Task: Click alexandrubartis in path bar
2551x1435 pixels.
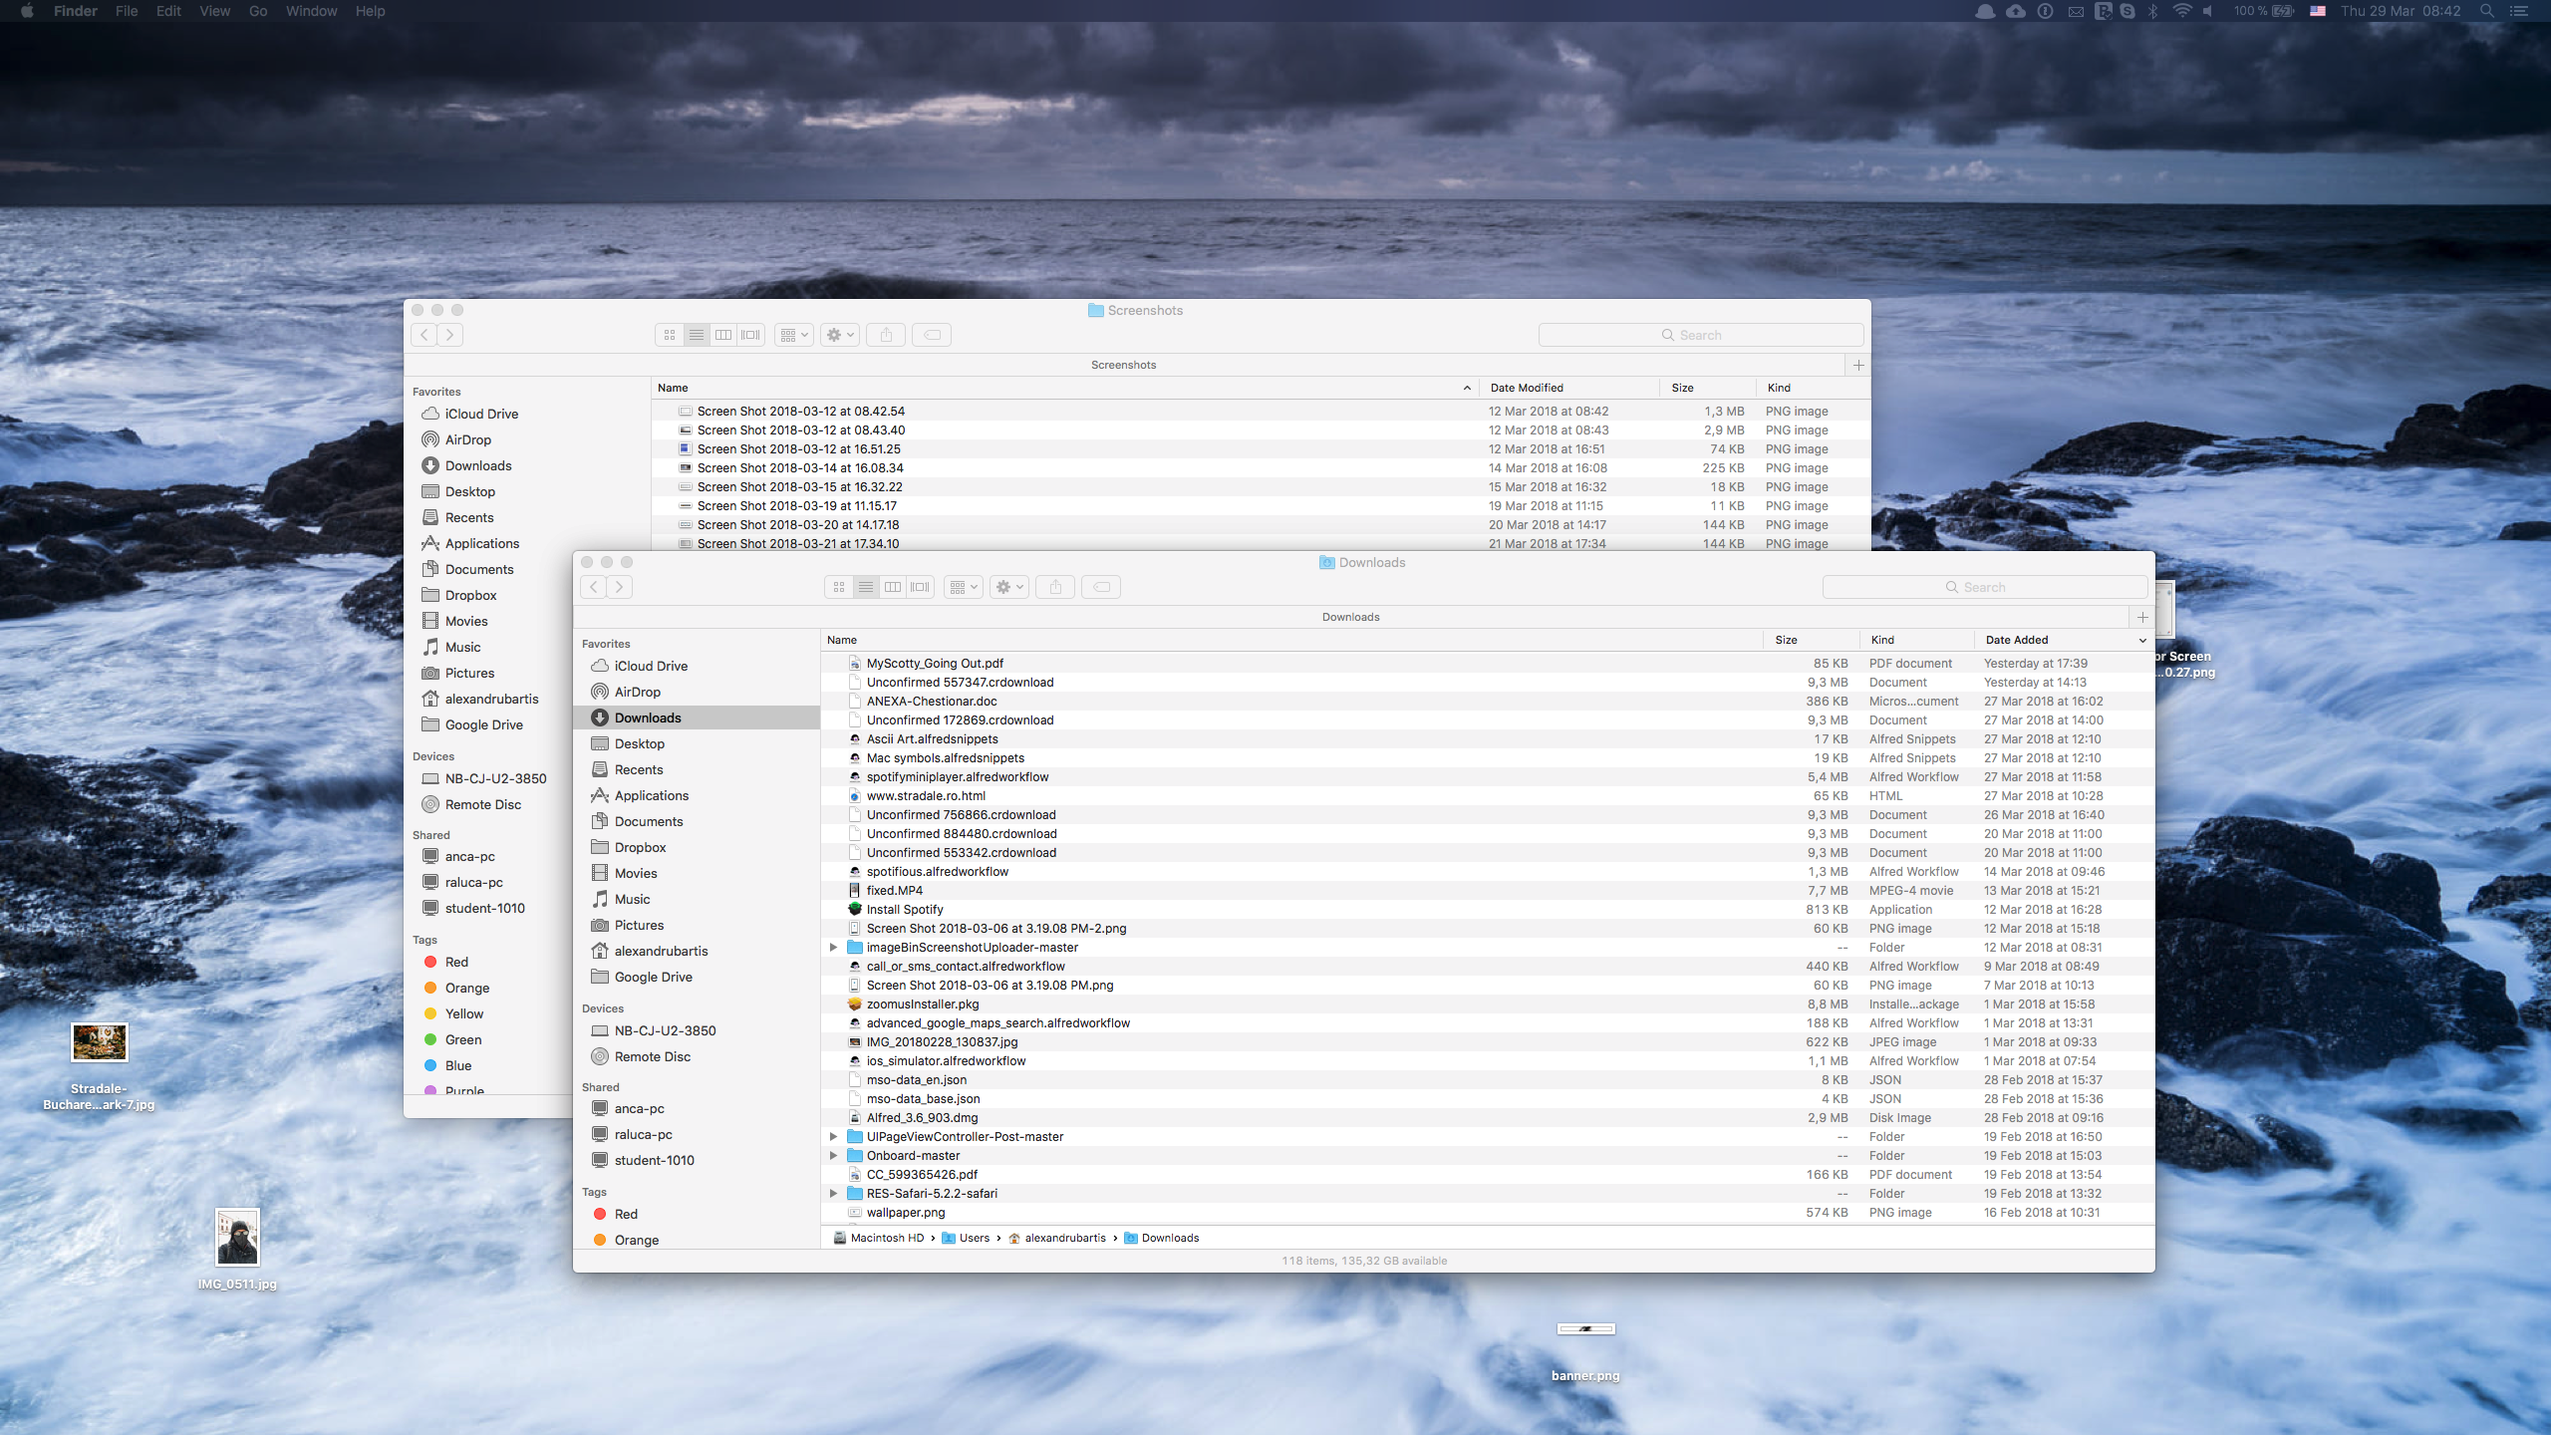Action: [1056, 1238]
